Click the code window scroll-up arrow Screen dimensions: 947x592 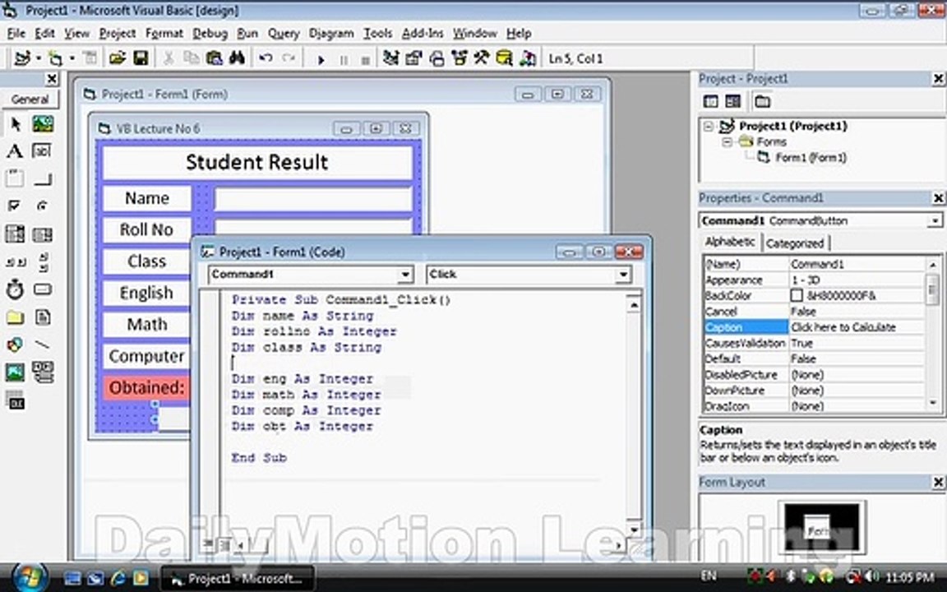tap(634, 305)
